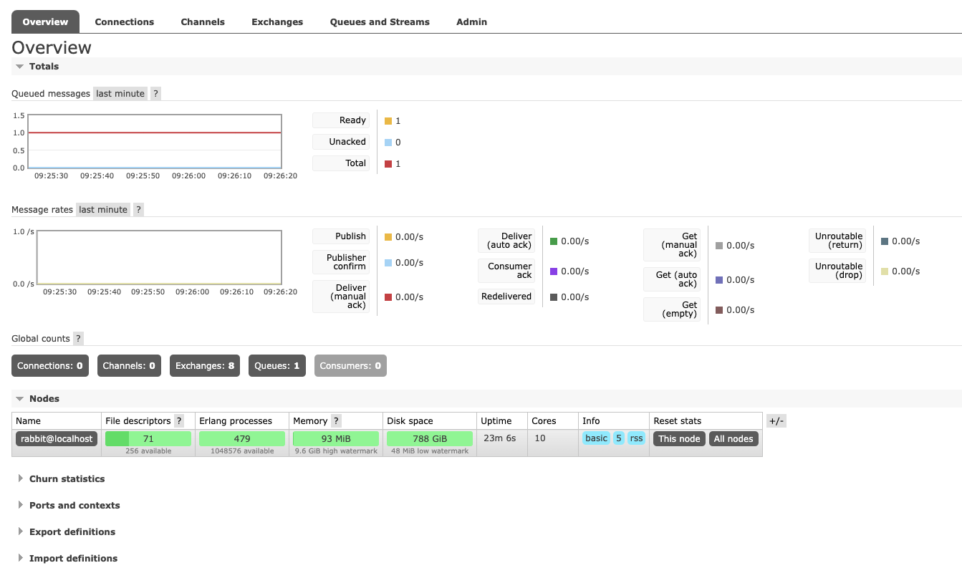Viewport: 962px width, 573px height.
Task: Click the rss info badge
Action: (636, 438)
